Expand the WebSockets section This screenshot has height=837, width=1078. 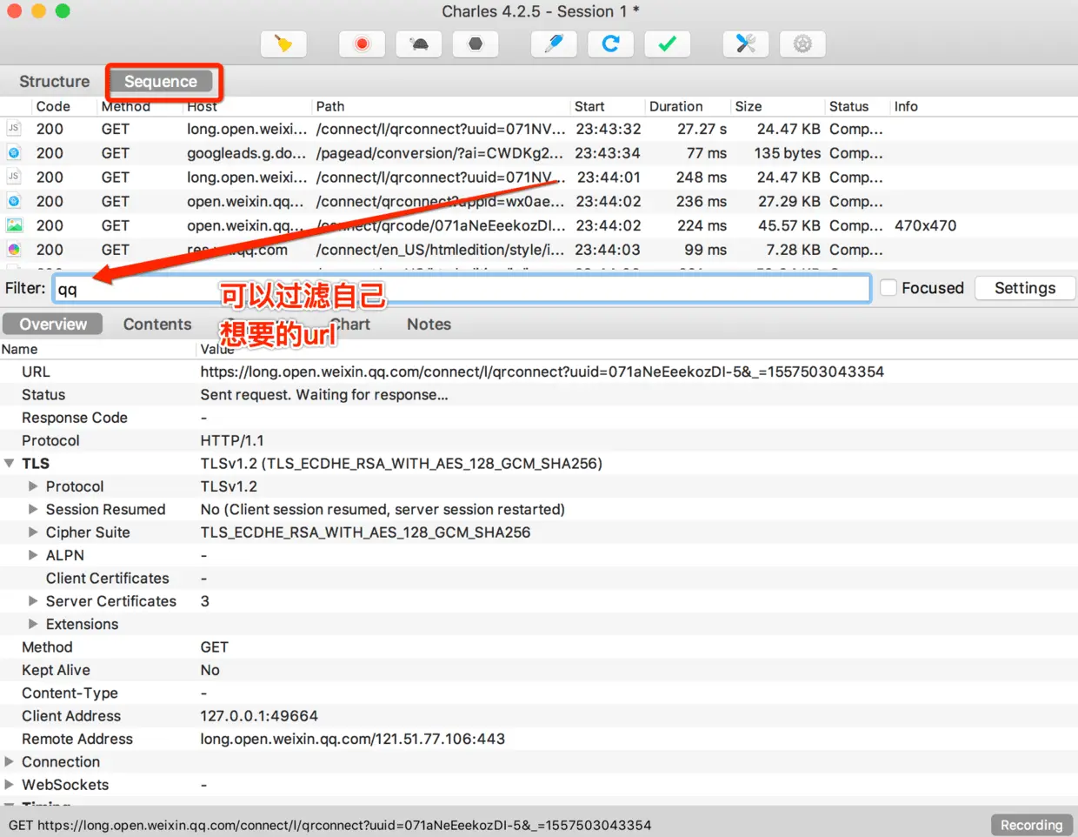(x=10, y=785)
